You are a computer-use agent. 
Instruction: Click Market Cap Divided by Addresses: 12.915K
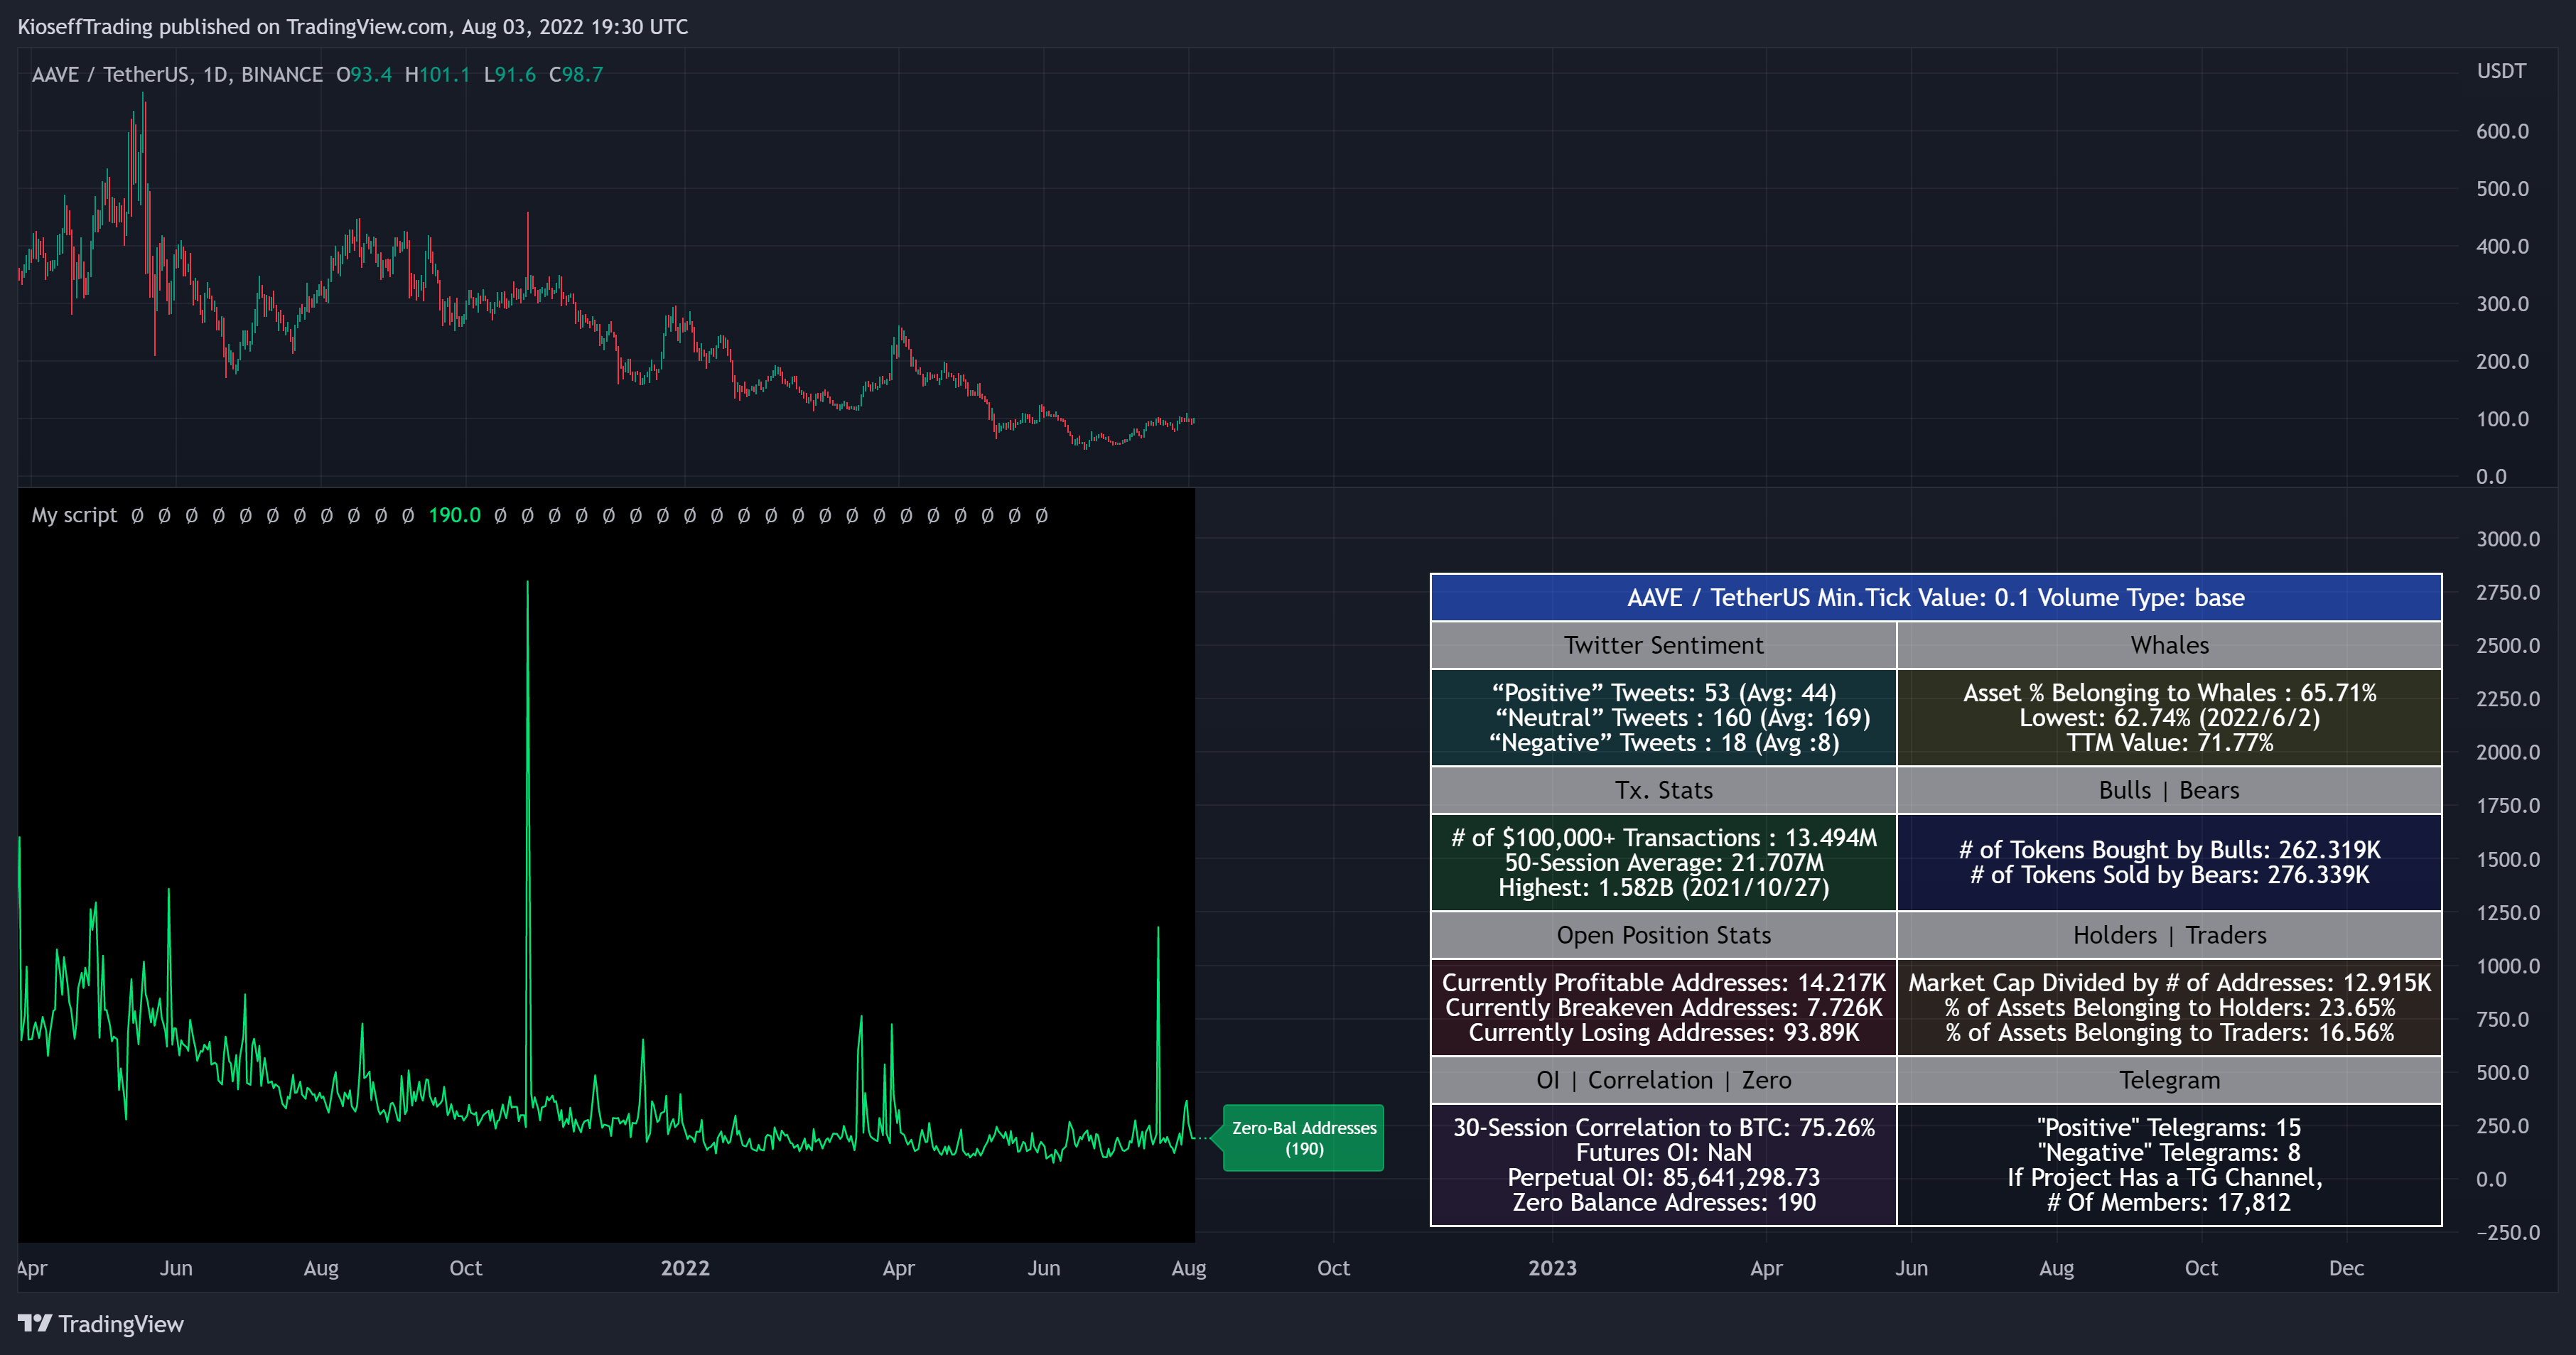point(2170,983)
